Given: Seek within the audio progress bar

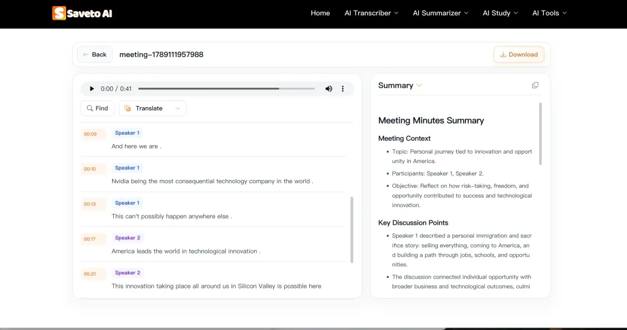Looking at the screenshot, I should tap(227, 89).
